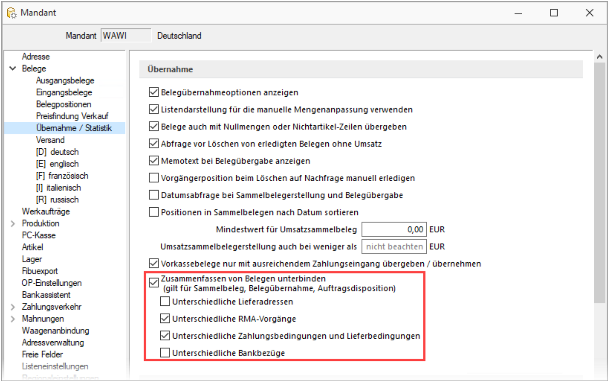Select Belegpositionen in the tree

coord(63,104)
